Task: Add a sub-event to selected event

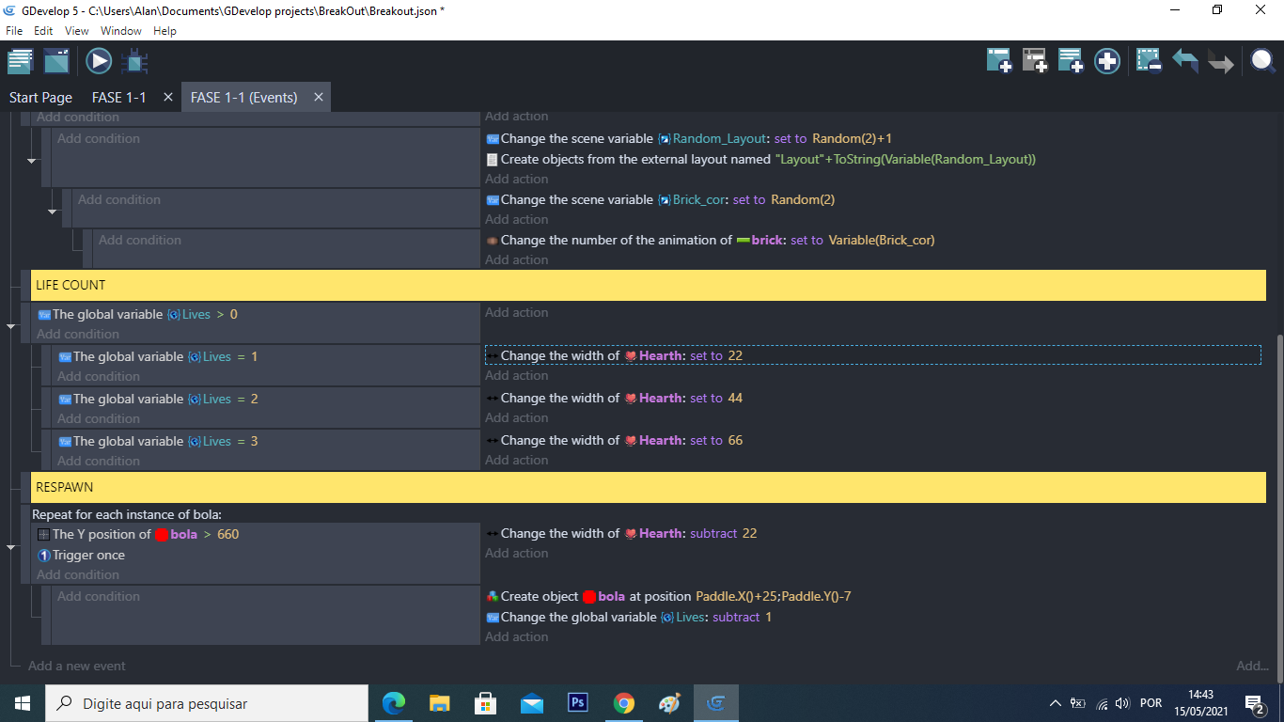Action: pos(1035,61)
